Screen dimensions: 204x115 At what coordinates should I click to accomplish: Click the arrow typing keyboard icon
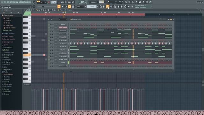62,6
